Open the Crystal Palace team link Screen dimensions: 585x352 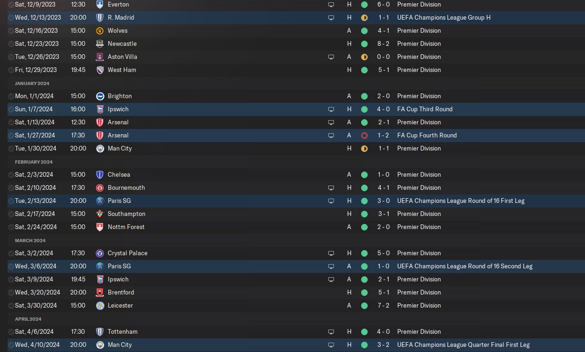(127, 253)
